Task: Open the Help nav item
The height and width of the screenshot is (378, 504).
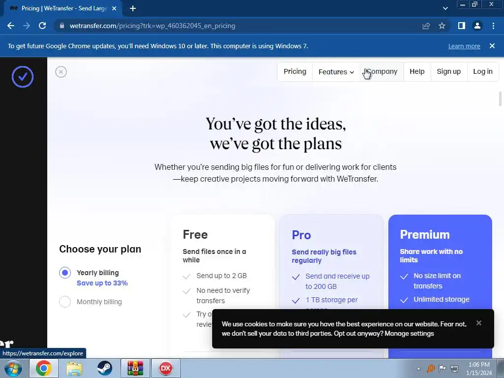Action: tap(417, 71)
